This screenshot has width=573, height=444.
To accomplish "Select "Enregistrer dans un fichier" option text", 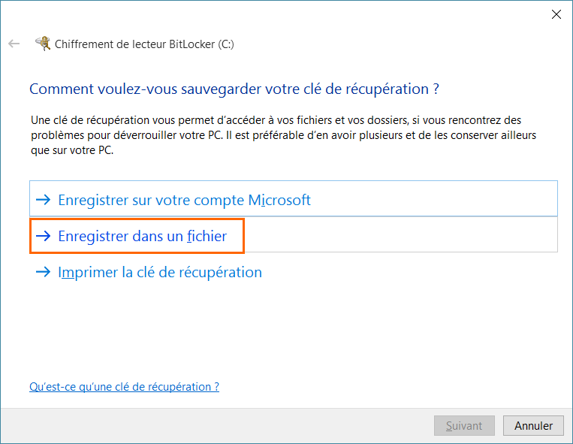I will [x=142, y=236].
